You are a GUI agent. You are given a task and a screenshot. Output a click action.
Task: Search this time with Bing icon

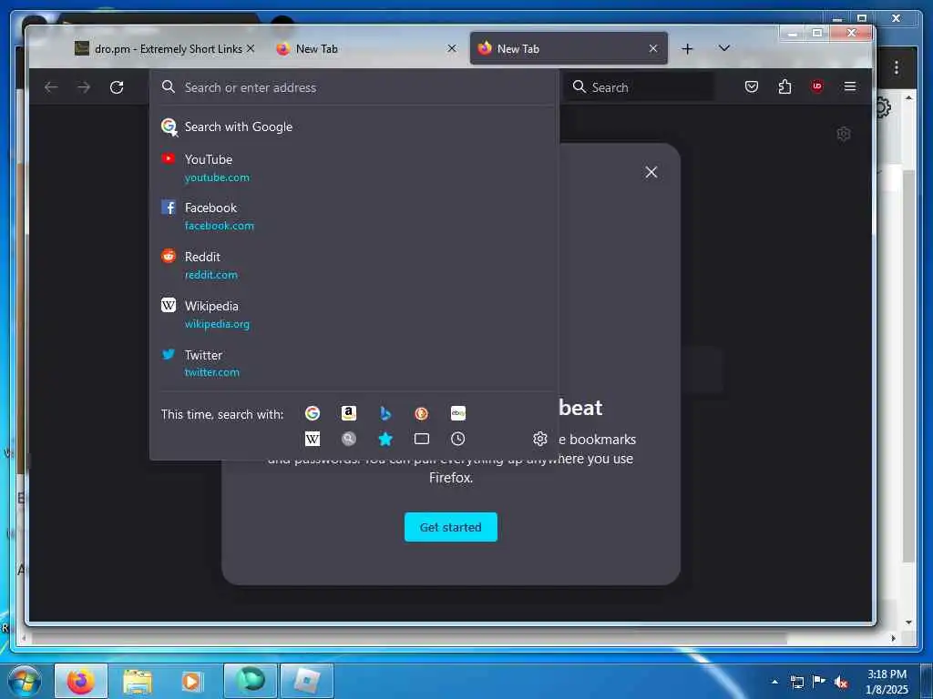coord(385,413)
